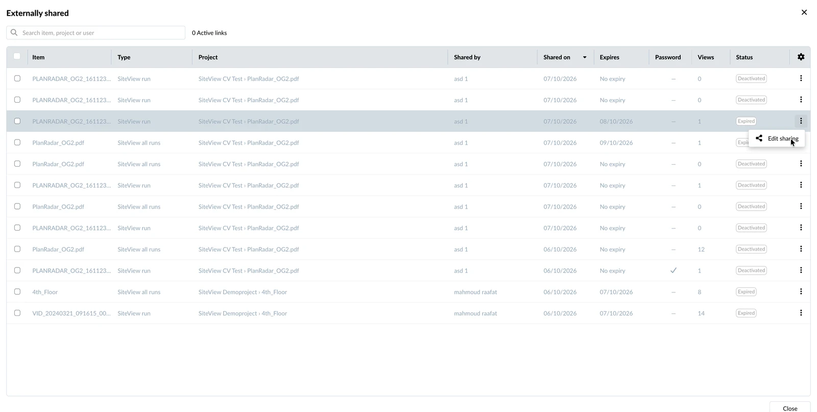Screen dimensions: 817x412
Task: Click 09/10/2026 expiry date cell
Action: [616, 143]
